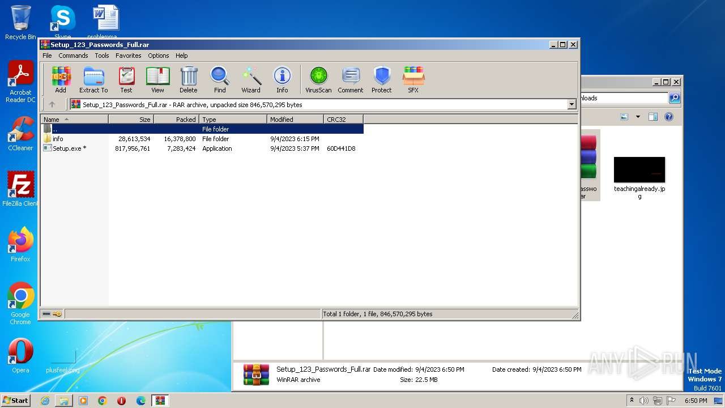Sort by Size column header
The image size is (725, 408).
coord(131,120)
